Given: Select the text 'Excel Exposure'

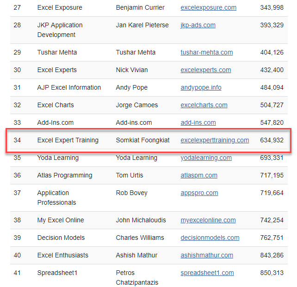Looking at the screenshot, I should pyautogui.click(x=60, y=7).
